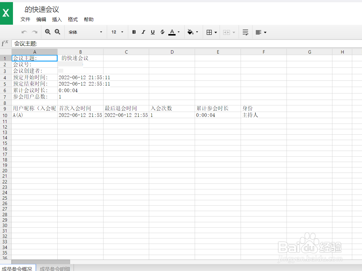Select cell 会议主题:

coord(34,58)
